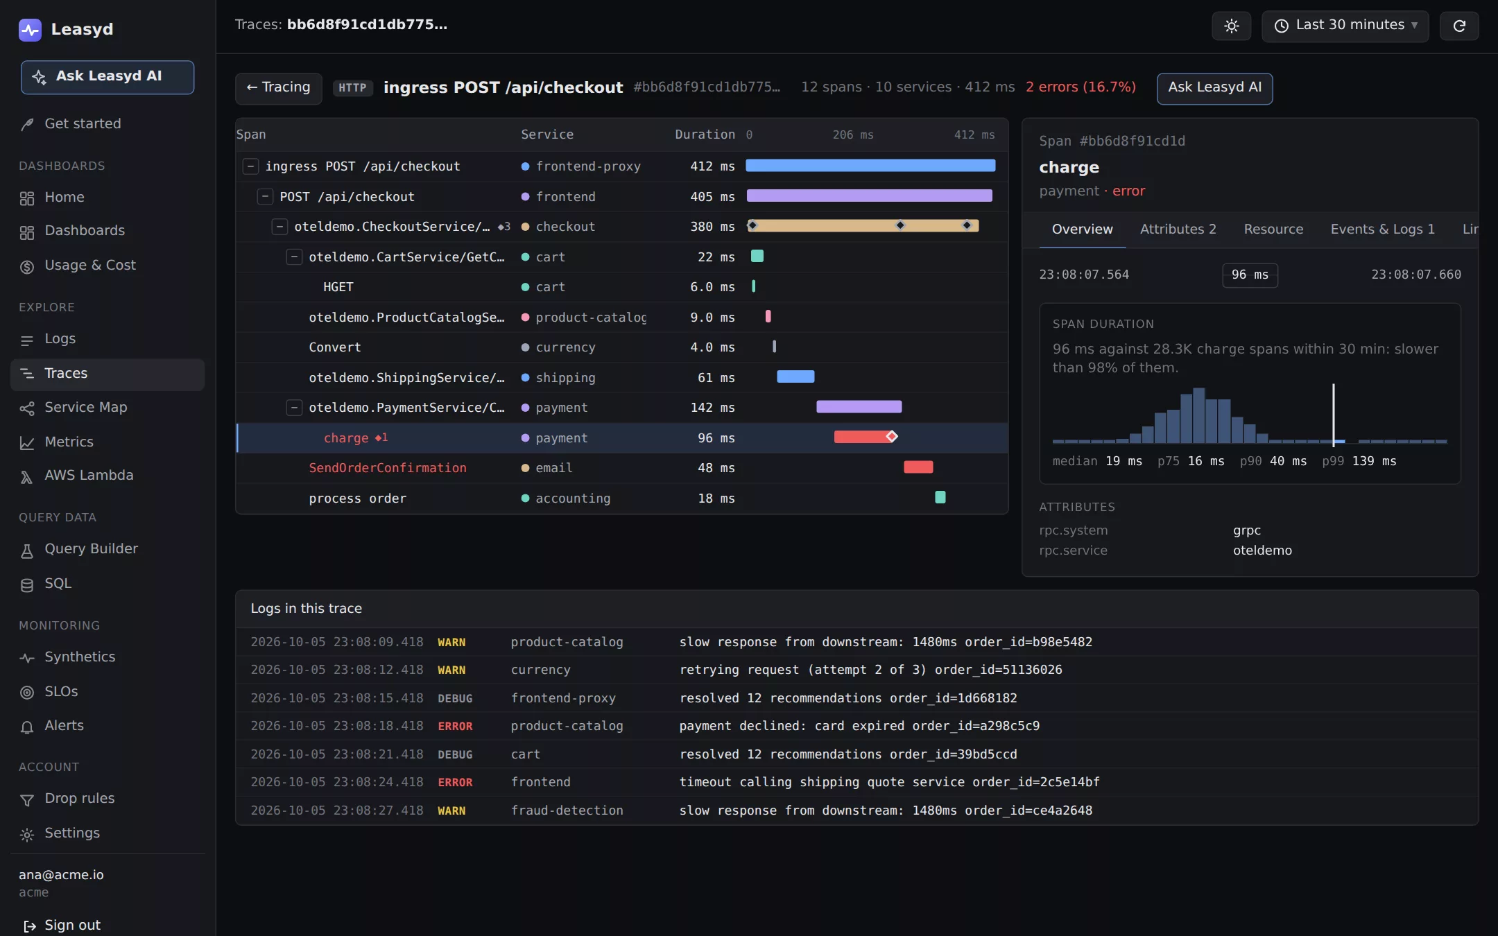Collapse the oteldemo.PaymentService span

click(x=294, y=408)
